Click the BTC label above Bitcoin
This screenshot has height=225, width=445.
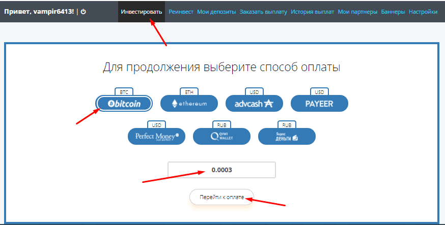124,92
